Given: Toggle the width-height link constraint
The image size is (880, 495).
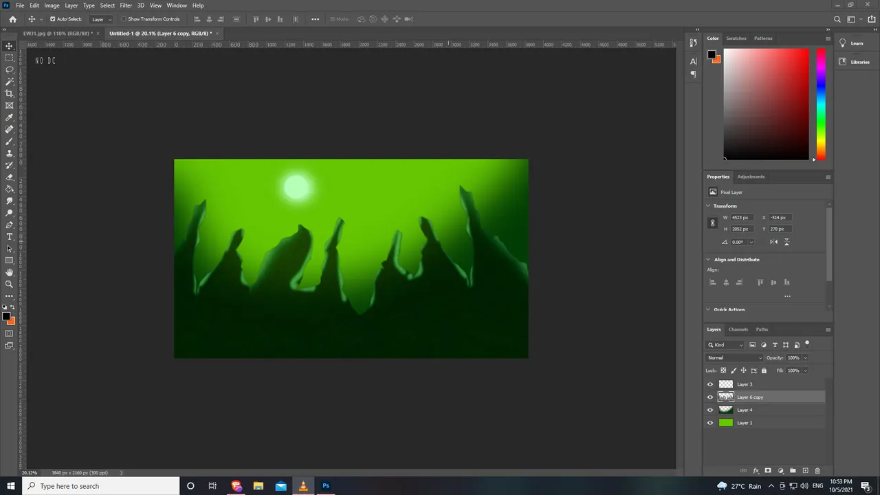Looking at the screenshot, I should tap(712, 223).
